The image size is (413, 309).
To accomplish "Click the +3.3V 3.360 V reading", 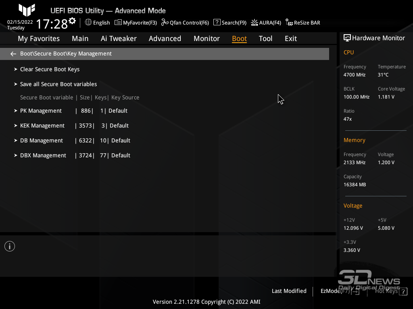I will (352, 250).
